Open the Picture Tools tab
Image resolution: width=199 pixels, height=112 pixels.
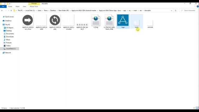point(34,7)
